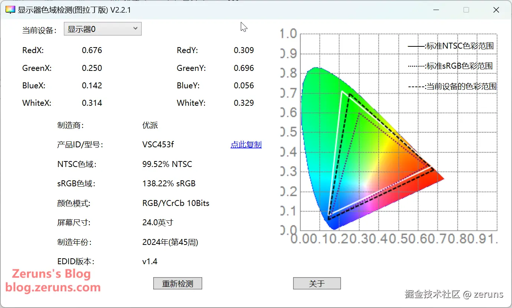This screenshot has height=308, width=512.
Task: Select the WhiteX value 0.314
Action: tap(92, 103)
